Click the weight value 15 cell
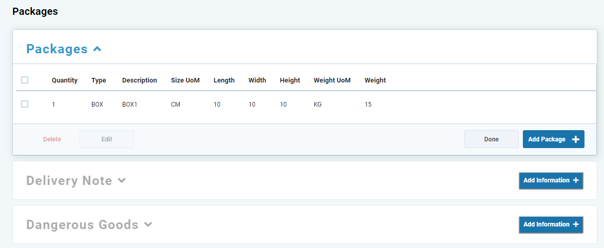This screenshot has width=604, height=248. tap(368, 105)
